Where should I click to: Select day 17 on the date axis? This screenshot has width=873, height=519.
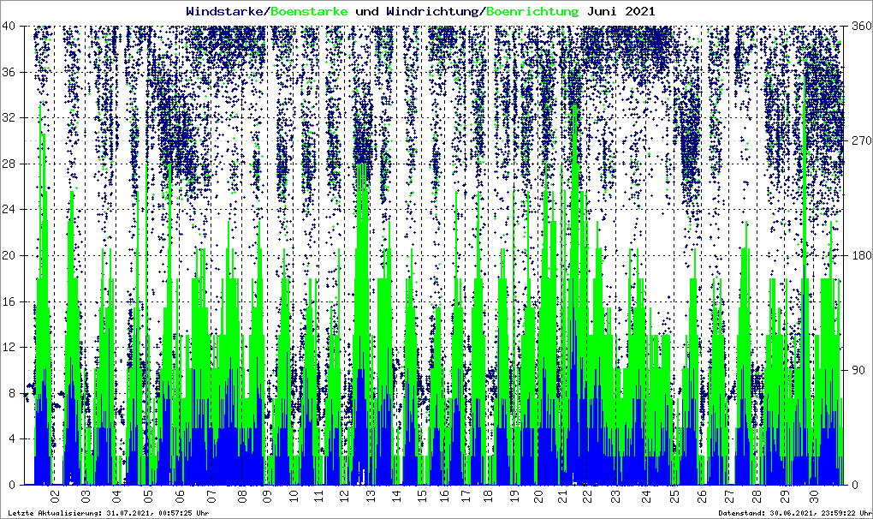click(x=466, y=496)
